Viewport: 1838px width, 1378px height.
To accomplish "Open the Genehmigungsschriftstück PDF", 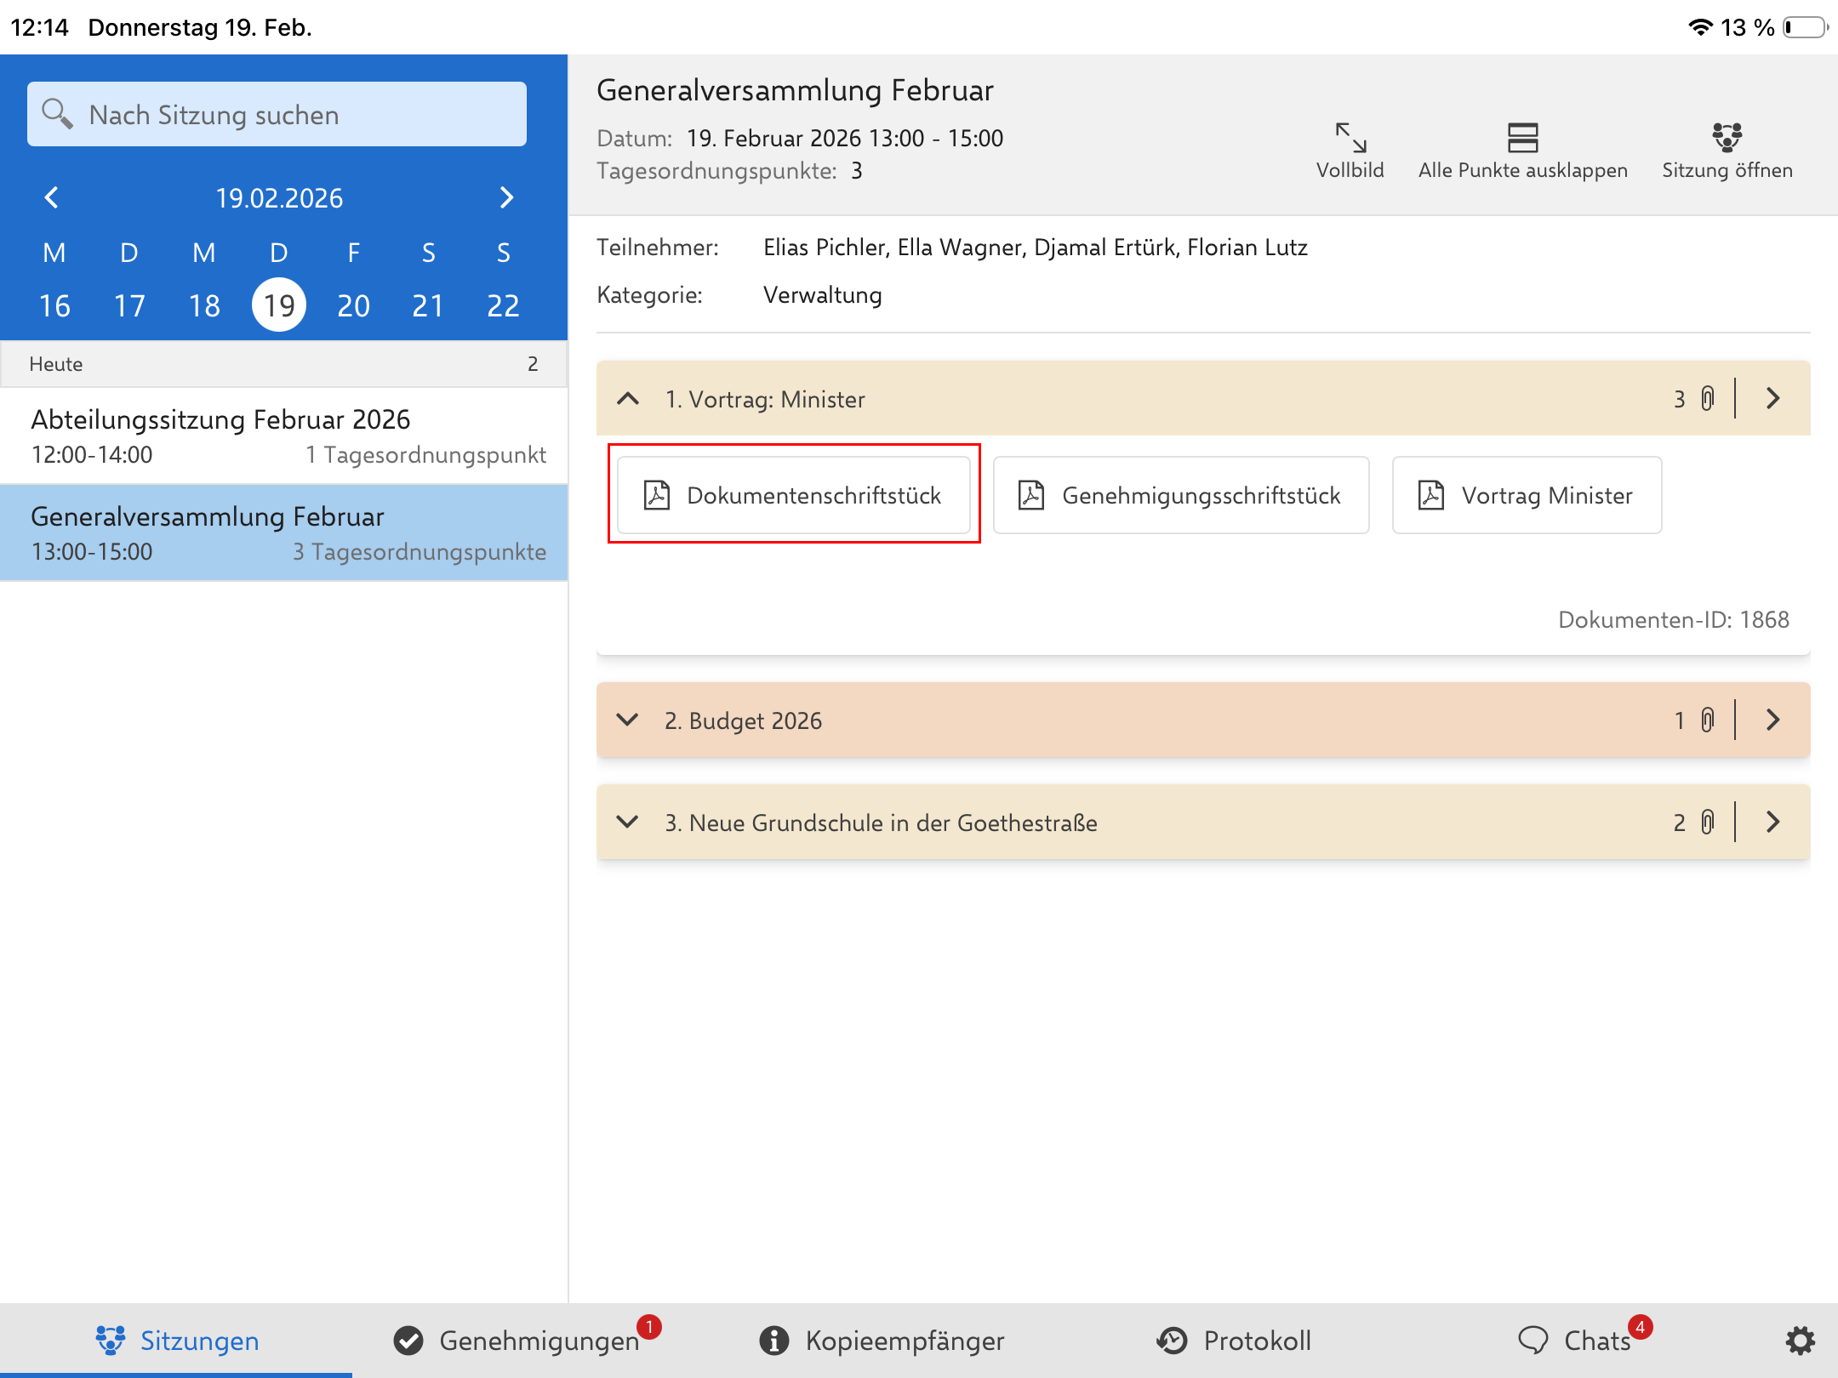I will point(1180,495).
